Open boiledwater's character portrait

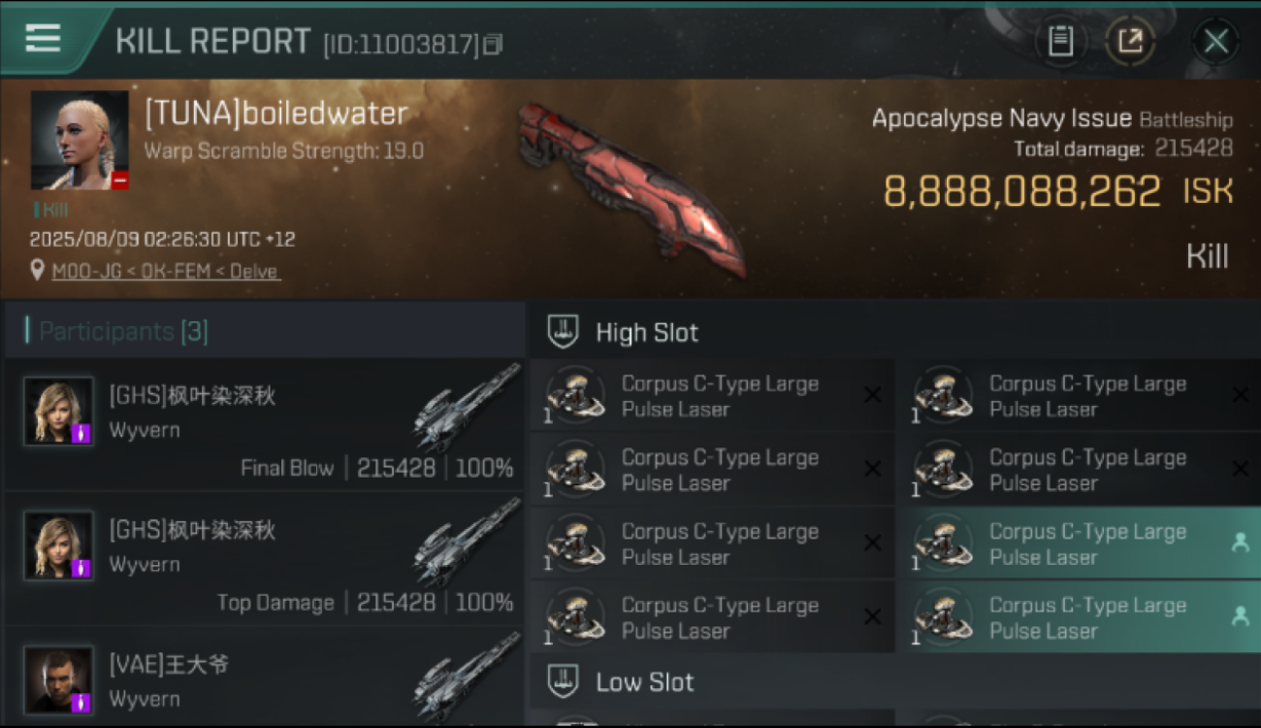pyautogui.click(x=80, y=140)
